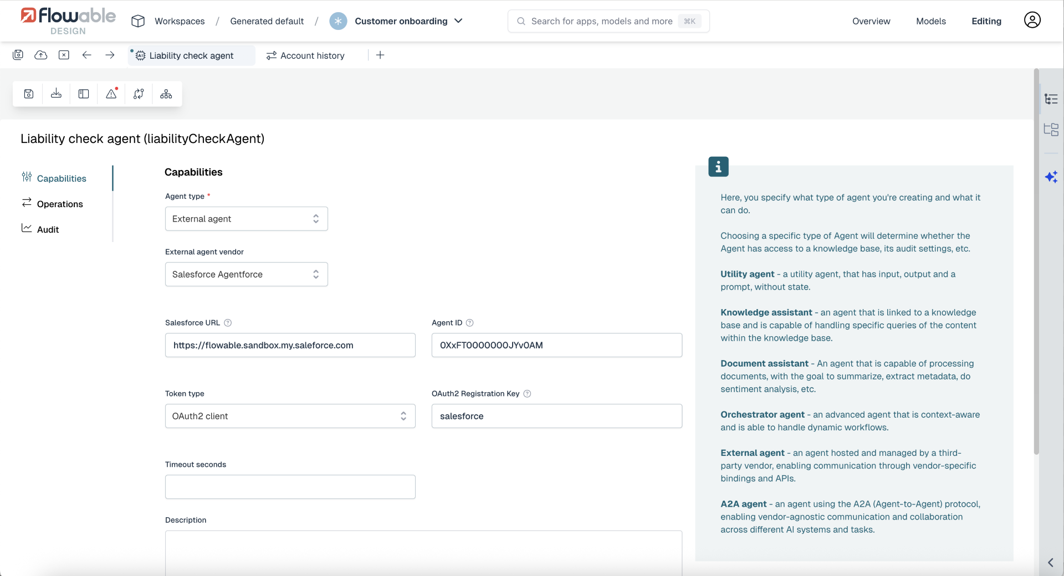
Task: Click the Orchestrator agent help term
Action: (763, 414)
